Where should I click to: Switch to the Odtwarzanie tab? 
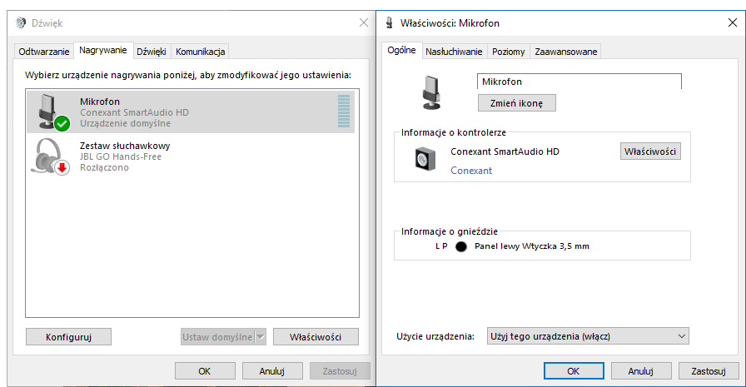tap(44, 52)
